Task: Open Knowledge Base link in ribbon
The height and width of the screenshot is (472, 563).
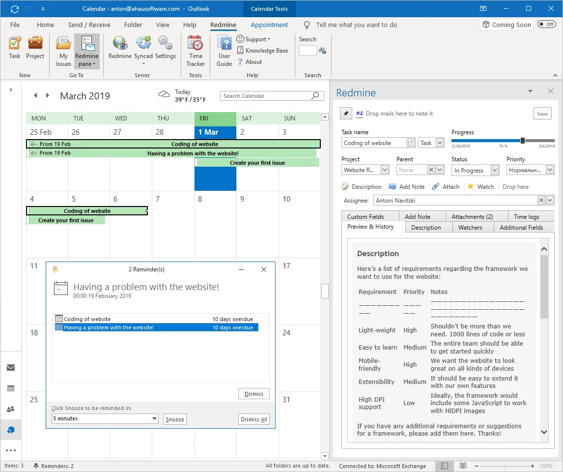Action: 262,51
